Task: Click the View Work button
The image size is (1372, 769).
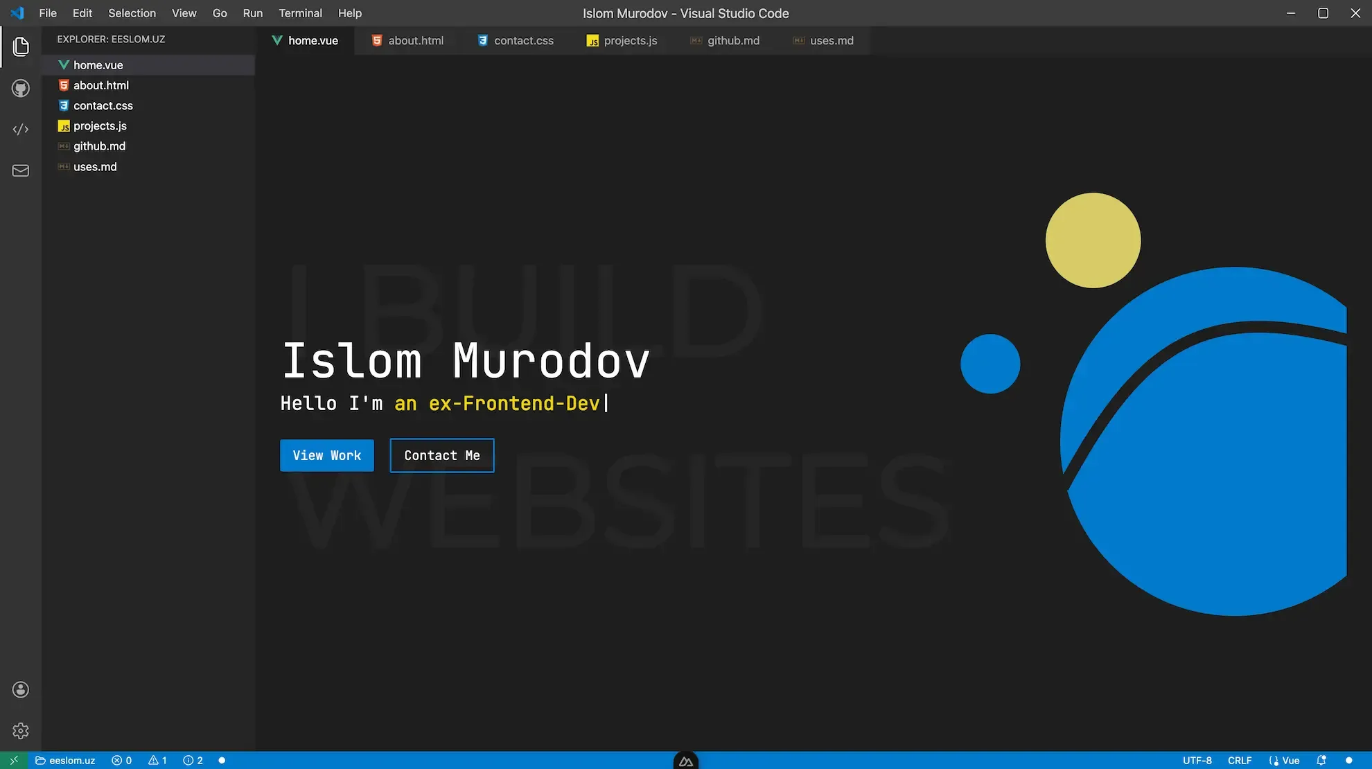Action: pos(326,455)
